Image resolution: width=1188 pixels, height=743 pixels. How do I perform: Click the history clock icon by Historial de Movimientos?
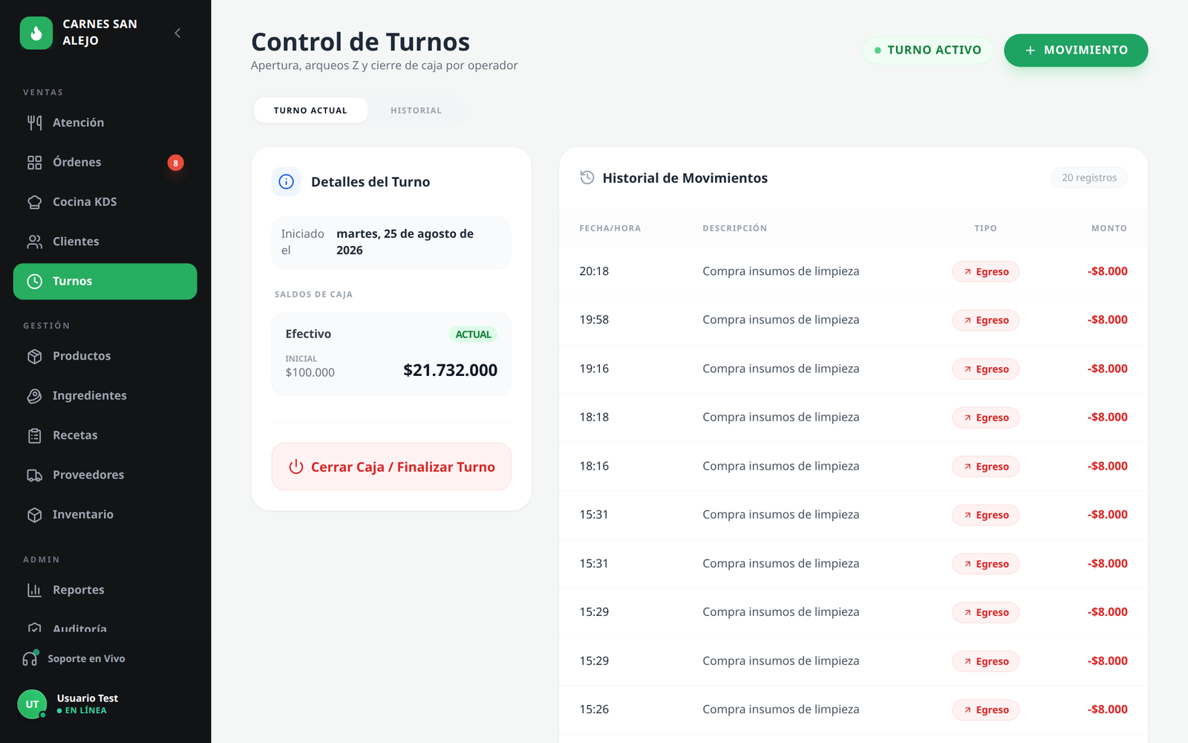point(587,178)
